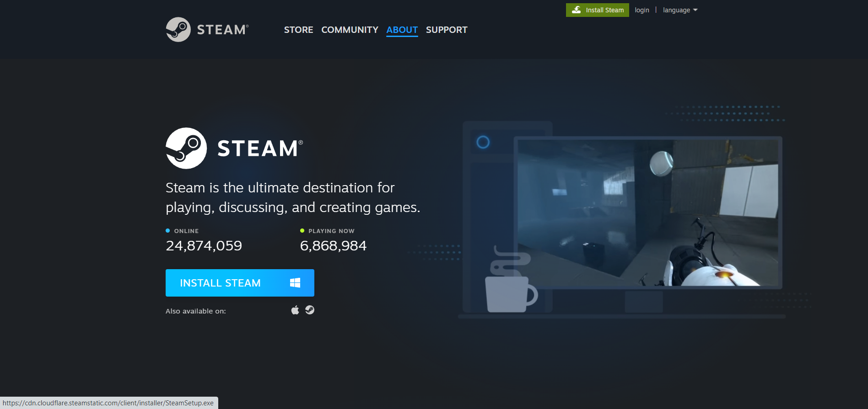
Task: Click the playing now count 6,868,984
Action: [x=333, y=246]
